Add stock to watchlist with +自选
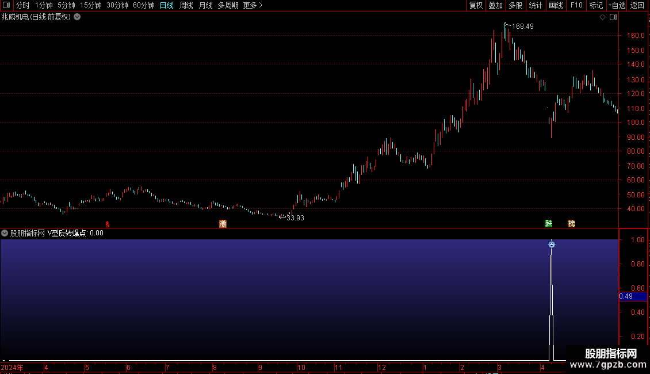Screen dimensions: 650x374 (x=617, y=5)
